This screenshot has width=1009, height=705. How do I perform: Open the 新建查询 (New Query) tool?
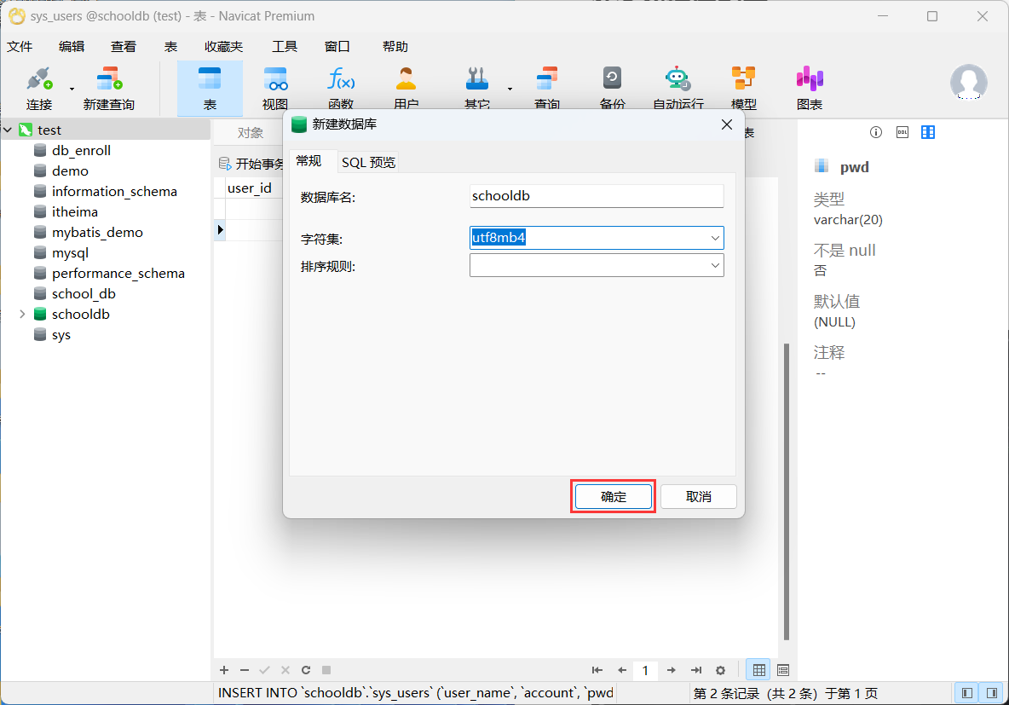tap(108, 89)
